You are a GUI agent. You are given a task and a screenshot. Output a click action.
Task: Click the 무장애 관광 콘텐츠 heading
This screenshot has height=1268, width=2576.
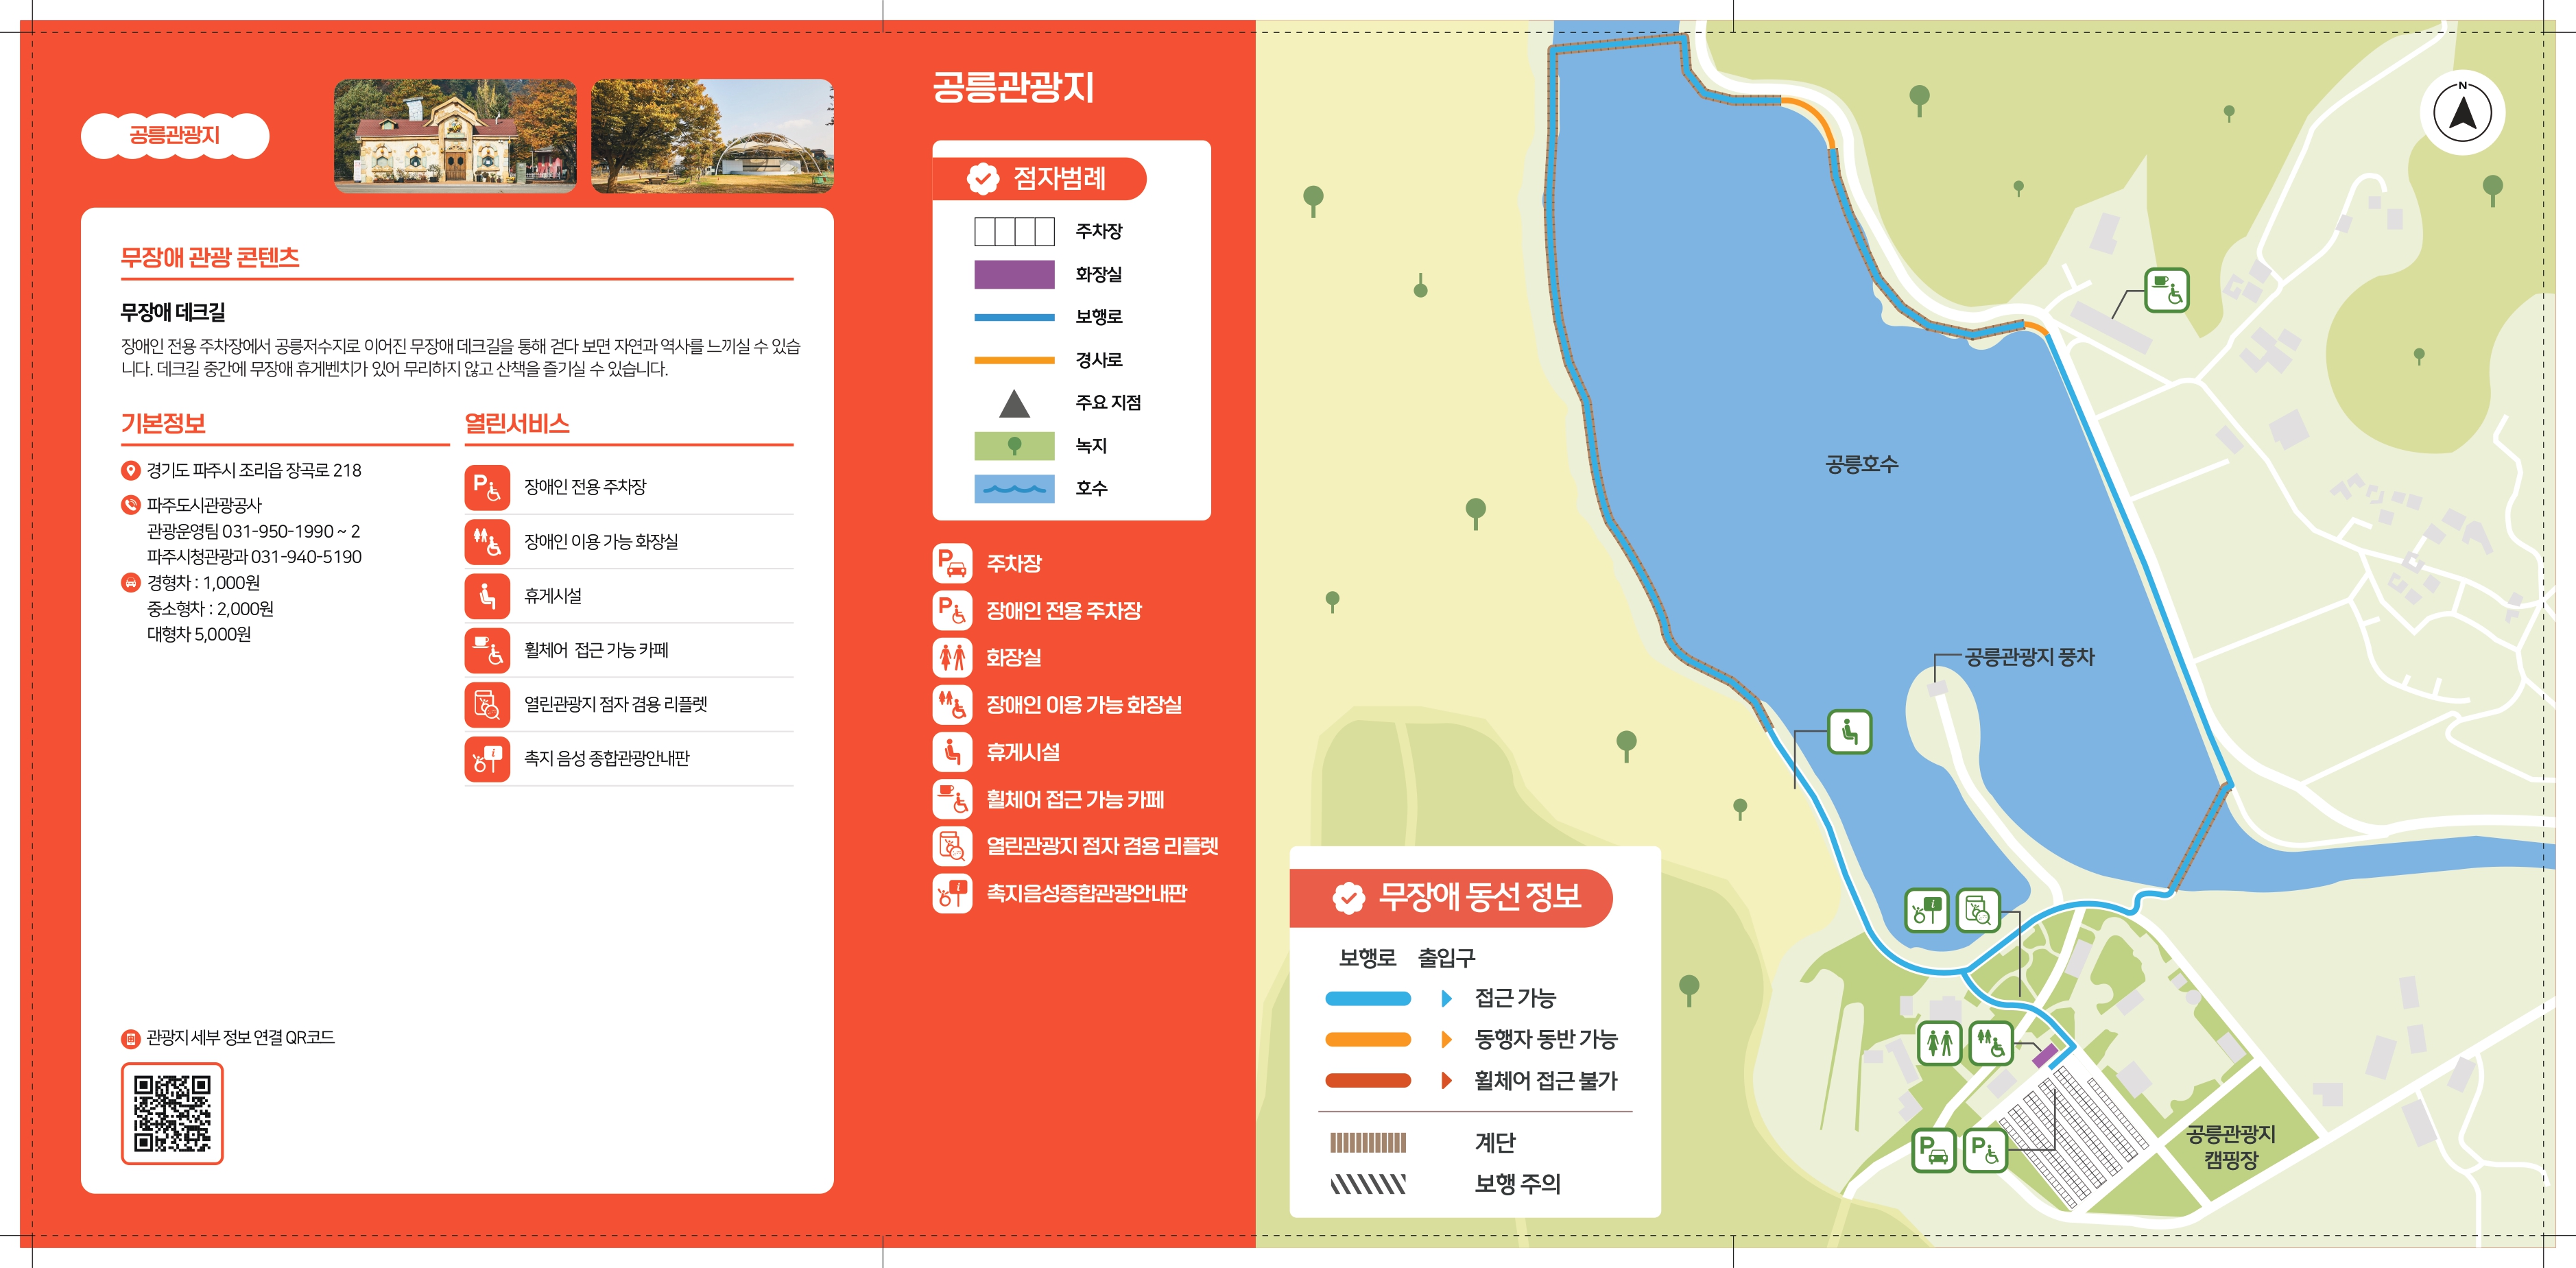click(210, 257)
